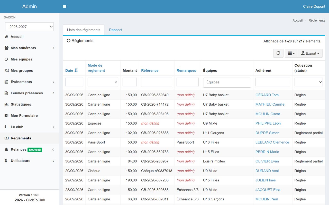
Task: Click the refresh icon above the table
Action: coord(278,53)
